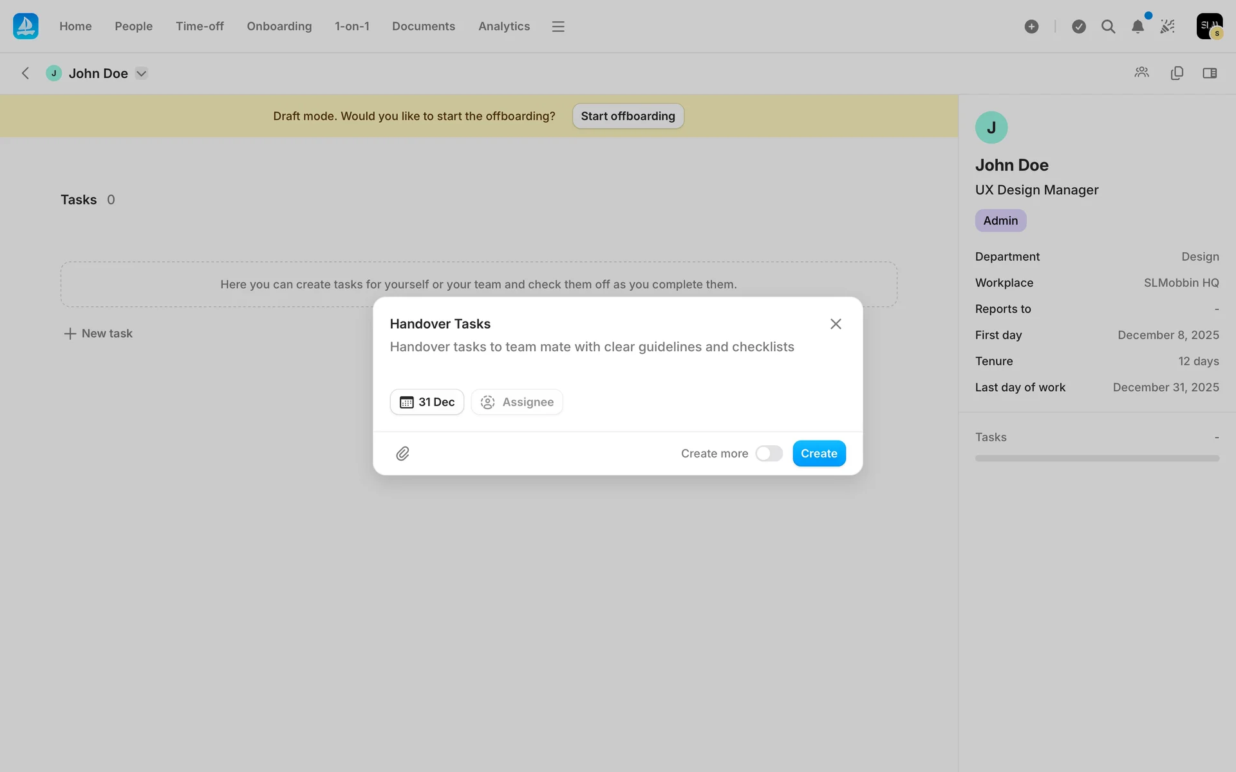Click the blue Create button
The width and height of the screenshot is (1236, 772).
tap(819, 454)
